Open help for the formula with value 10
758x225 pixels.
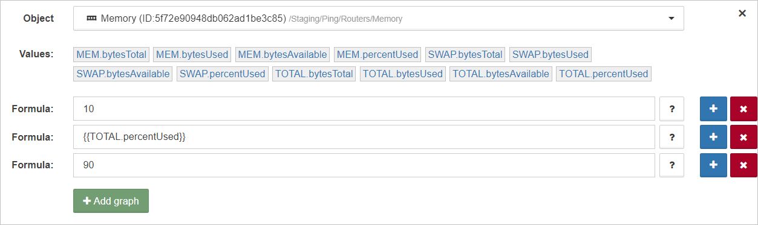(x=671, y=109)
